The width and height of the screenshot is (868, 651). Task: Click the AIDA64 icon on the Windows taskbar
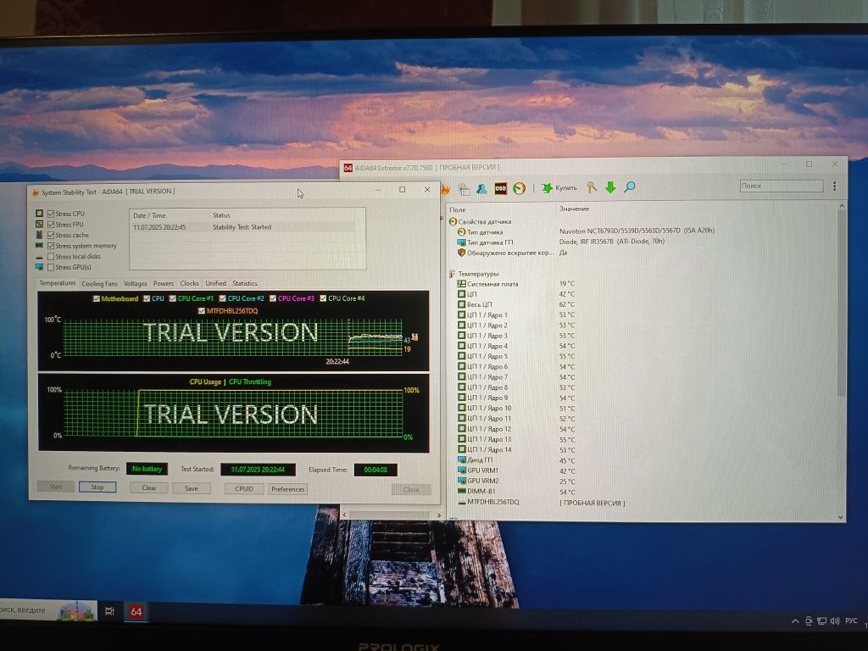pos(136,612)
